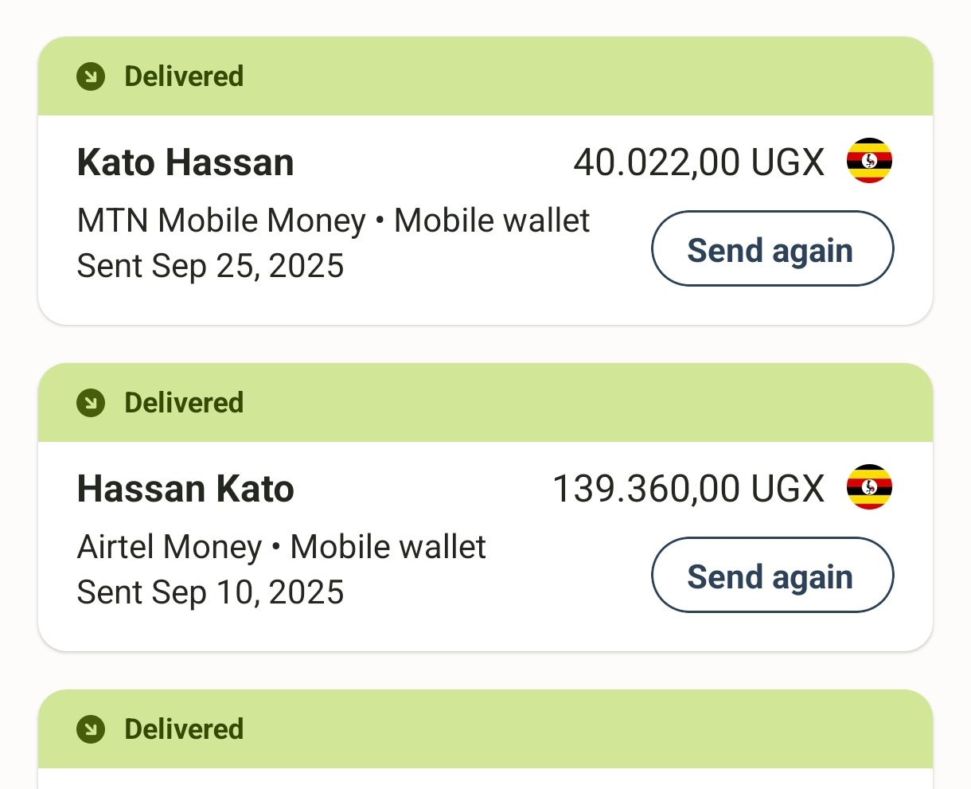Select the 40.022,00 UGX amount

tap(699, 162)
